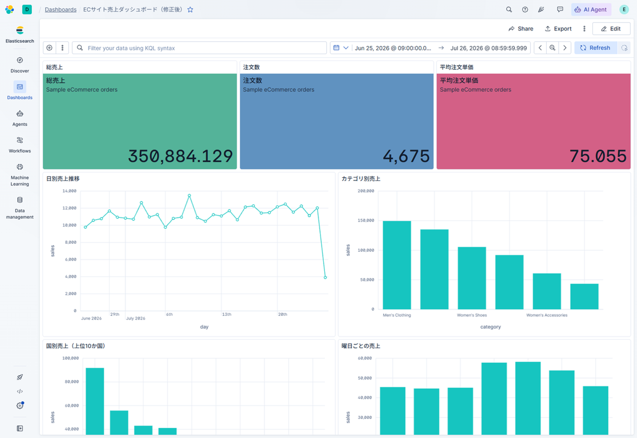637x438 pixels.
Task: Open the feedback chat bubble icon
Action: [x=560, y=9]
